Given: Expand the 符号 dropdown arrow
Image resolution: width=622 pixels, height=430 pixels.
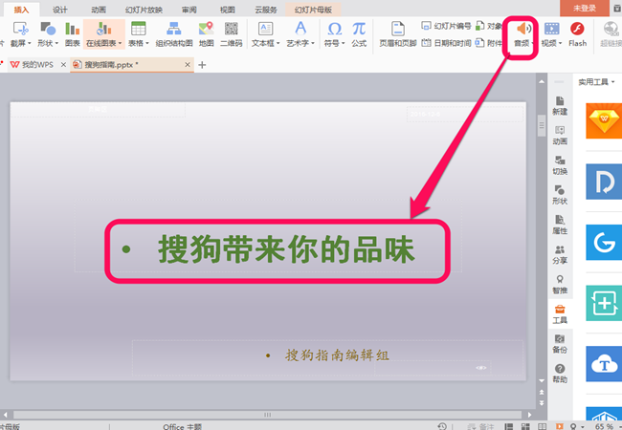Looking at the screenshot, I should [x=344, y=43].
